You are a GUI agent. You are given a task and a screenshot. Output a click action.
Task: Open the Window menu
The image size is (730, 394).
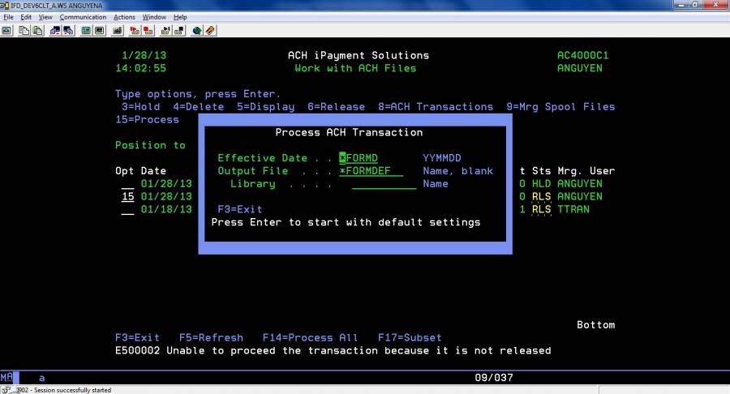click(x=153, y=17)
